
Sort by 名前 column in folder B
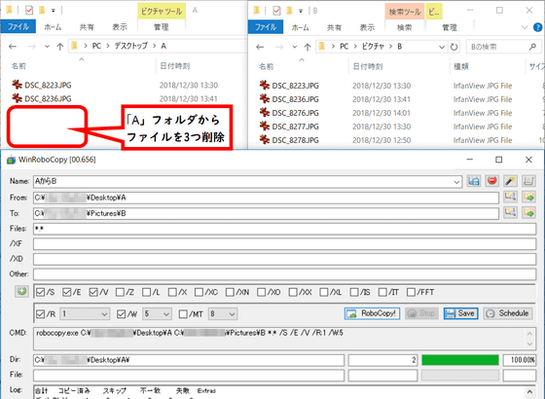click(267, 66)
